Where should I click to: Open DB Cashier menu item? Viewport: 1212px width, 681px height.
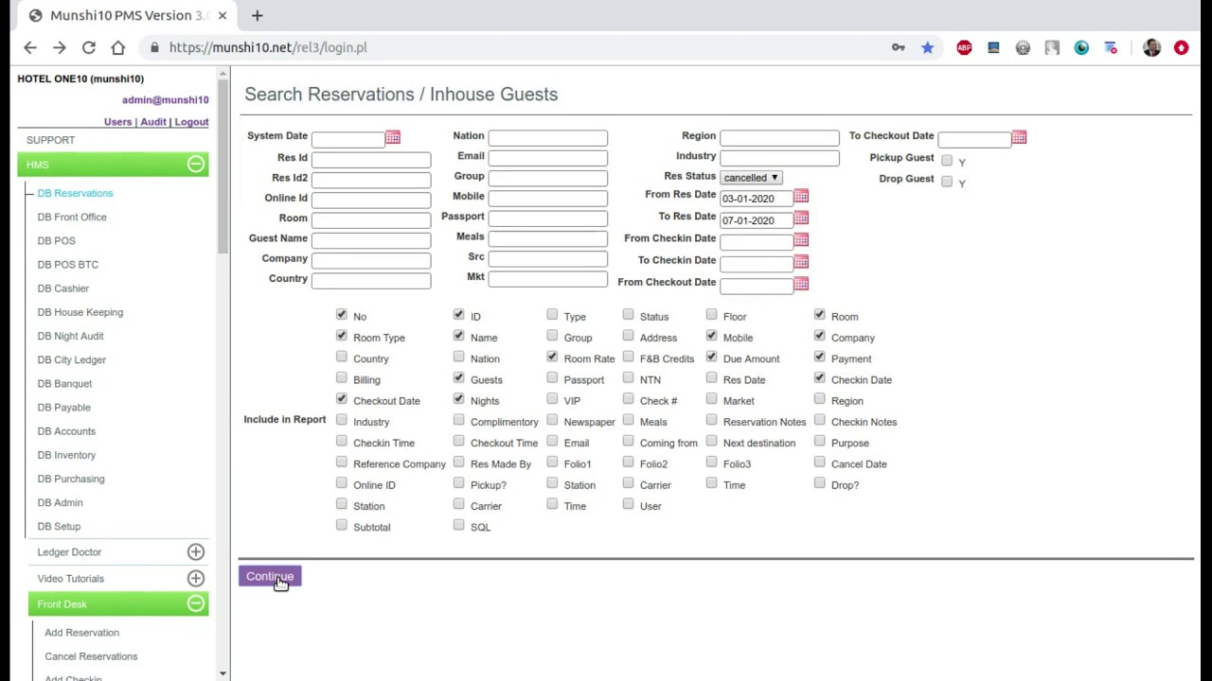62,288
